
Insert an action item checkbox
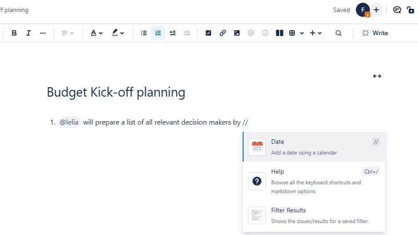[x=208, y=33]
